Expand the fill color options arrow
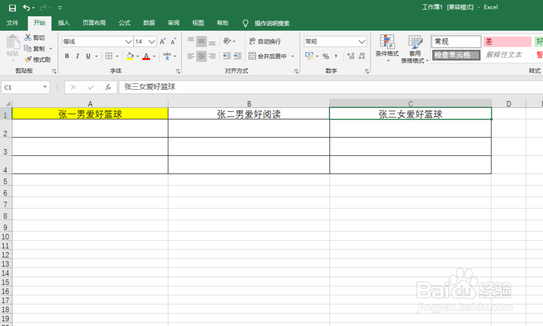This screenshot has height=326, width=543. (x=137, y=56)
